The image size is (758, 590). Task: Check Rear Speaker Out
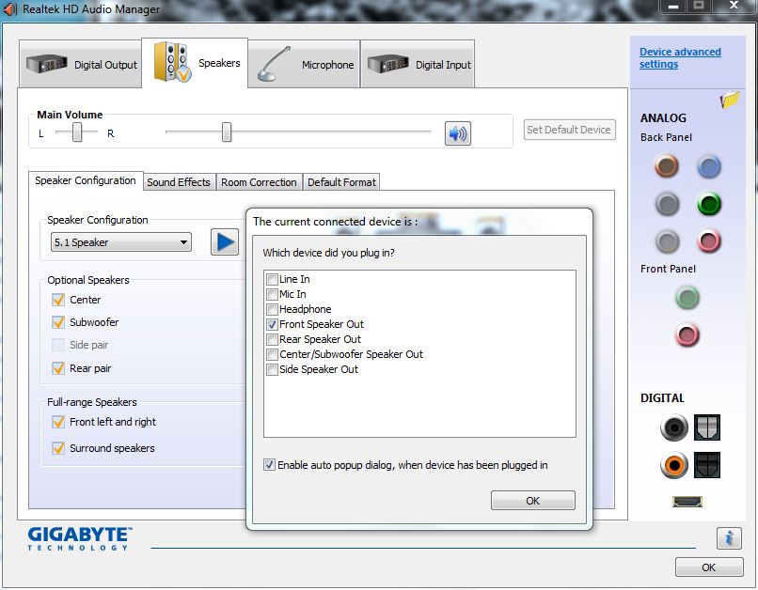pyautogui.click(x=272, y=339)
